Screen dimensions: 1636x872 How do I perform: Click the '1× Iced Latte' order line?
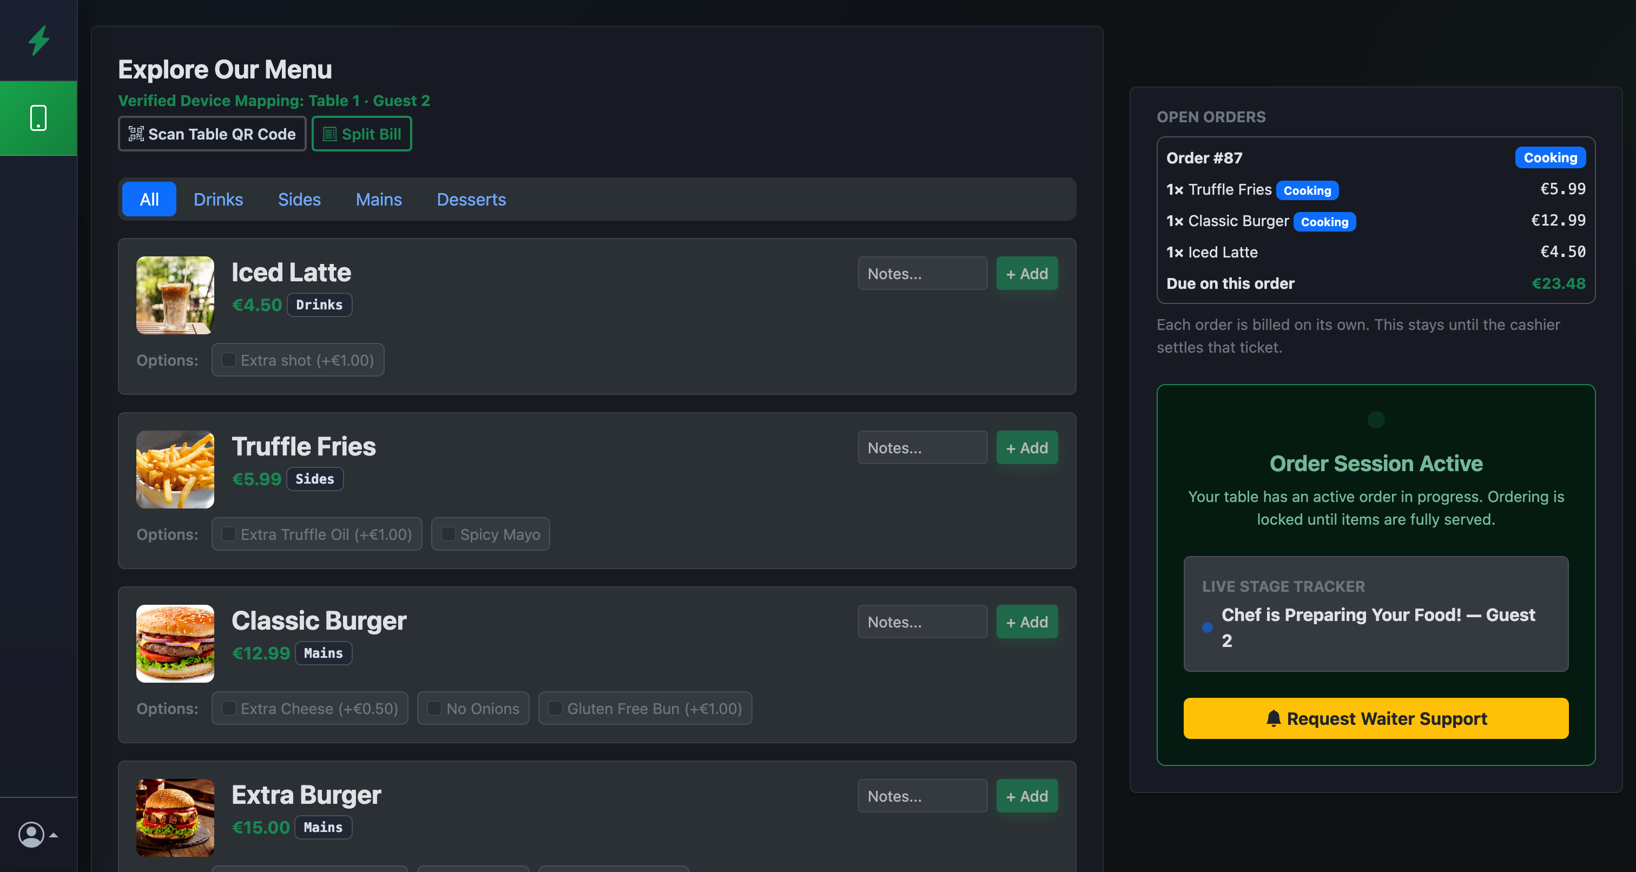tap(1212, 252)
